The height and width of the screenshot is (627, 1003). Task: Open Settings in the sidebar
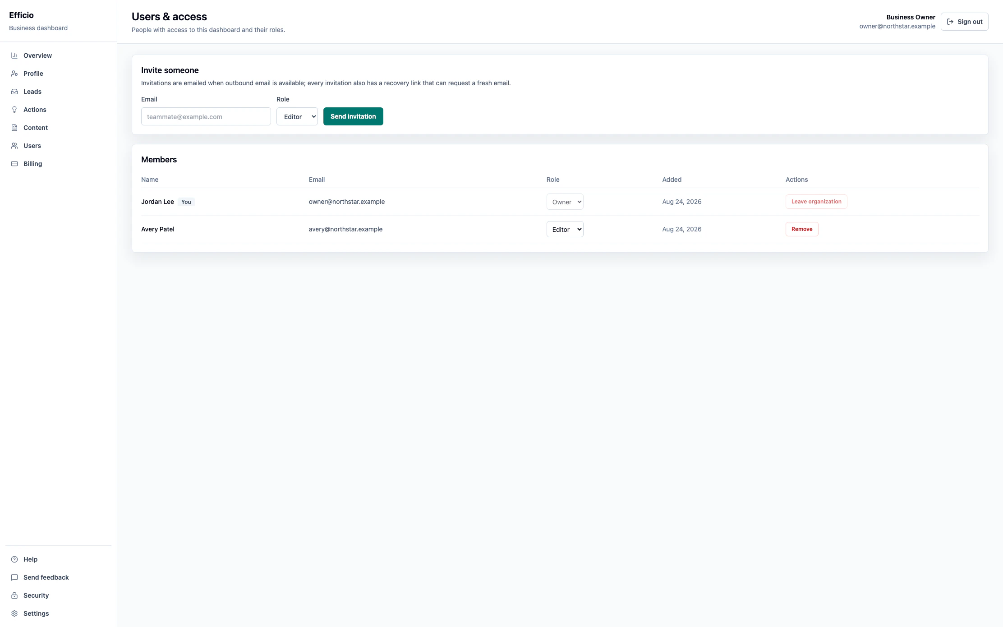(x=58, y=613)
